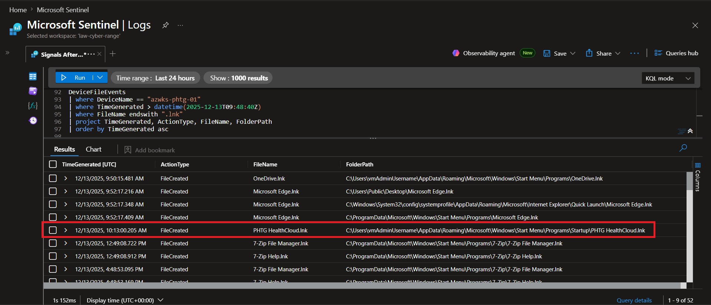Screen dimensions: 711x305
Task: Switch to the Chart tab
Action: click(x=93, y=149)
